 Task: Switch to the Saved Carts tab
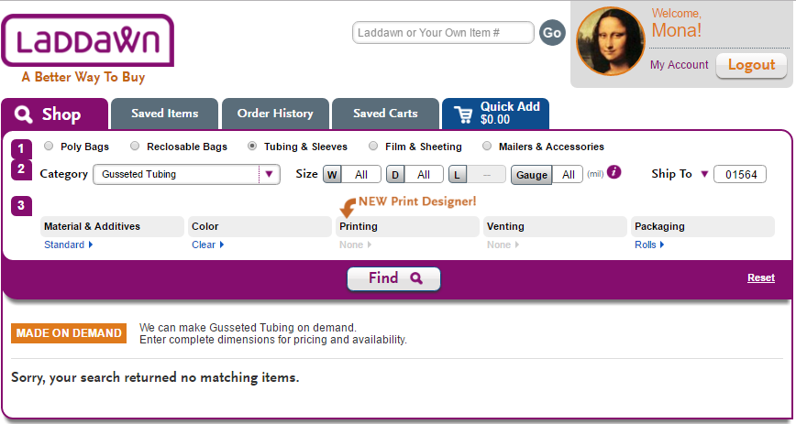click(385, 114)
